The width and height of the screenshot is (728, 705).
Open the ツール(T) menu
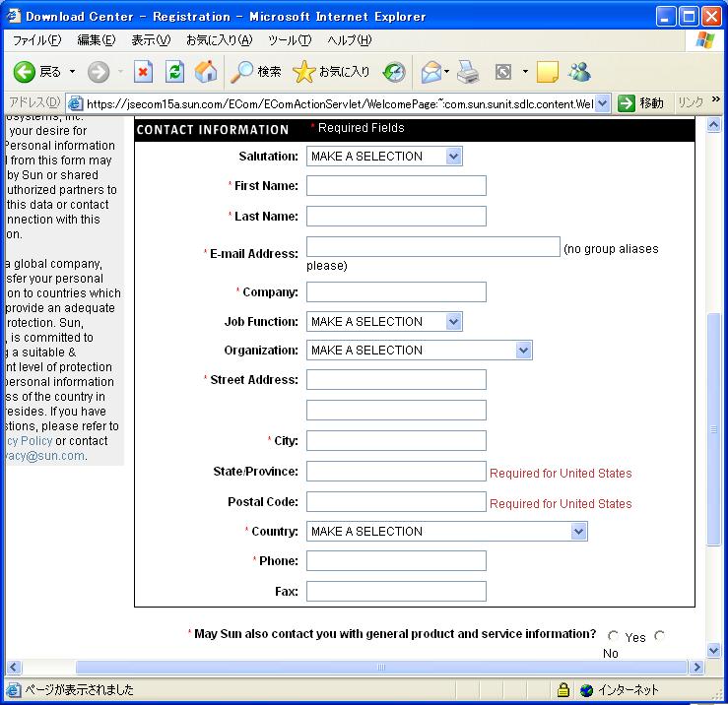click(x=290, y=40)
